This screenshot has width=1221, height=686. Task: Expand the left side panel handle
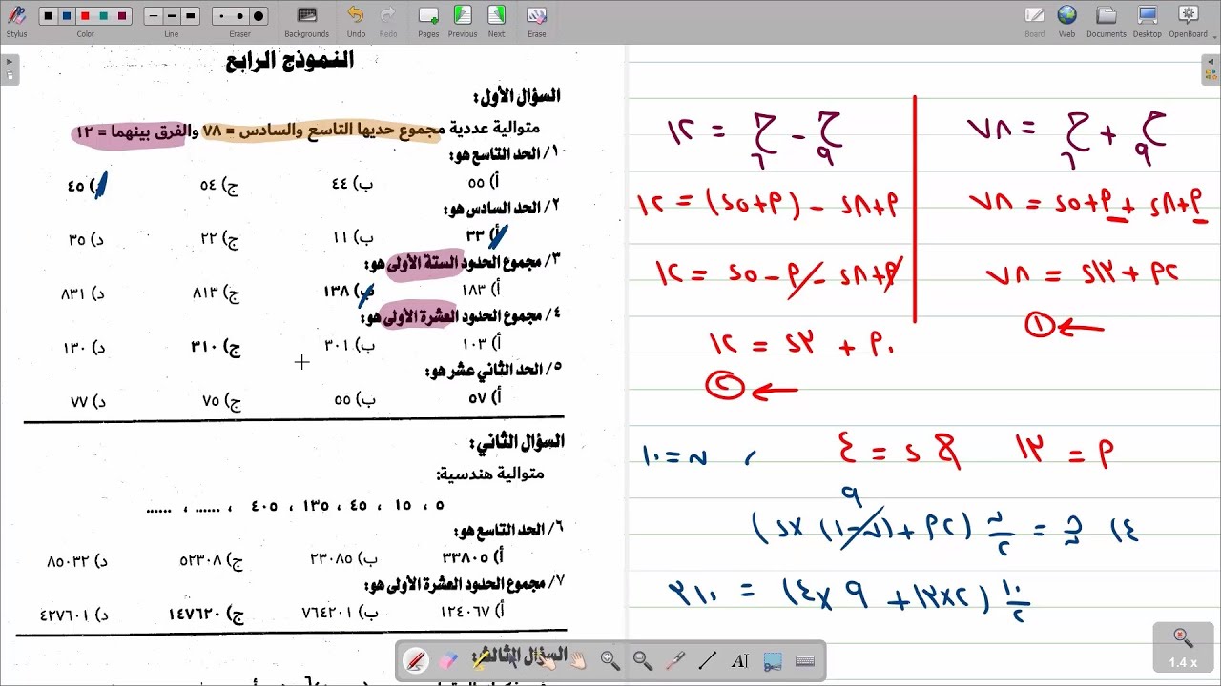pyautogui.click(x=10, y=71)
